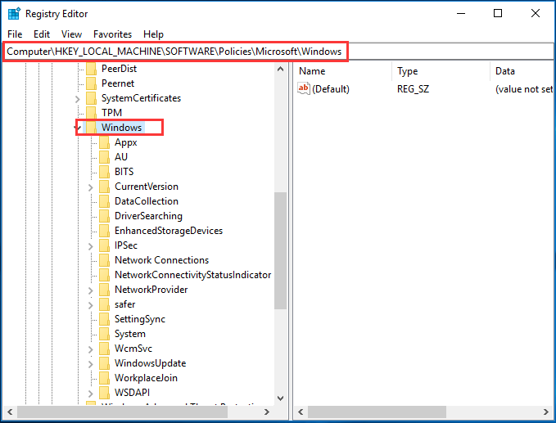Click the folder icon next to WSDAPI
The height and width of the screenshot is (423, 556).
click(x=104, y=393)
